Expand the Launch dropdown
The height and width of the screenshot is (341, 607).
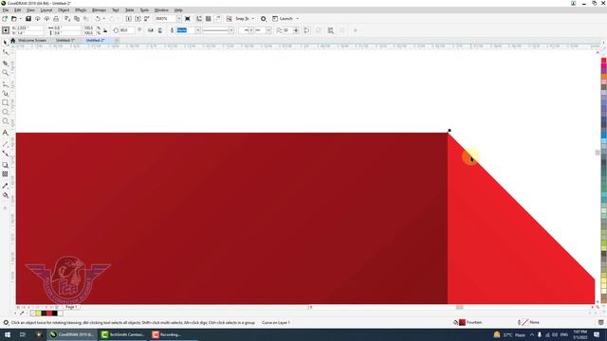pyautogui.click(x=297, y=19)
